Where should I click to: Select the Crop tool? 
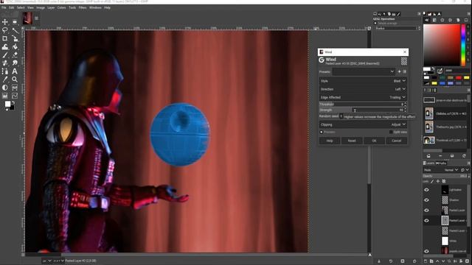point(5,38)
